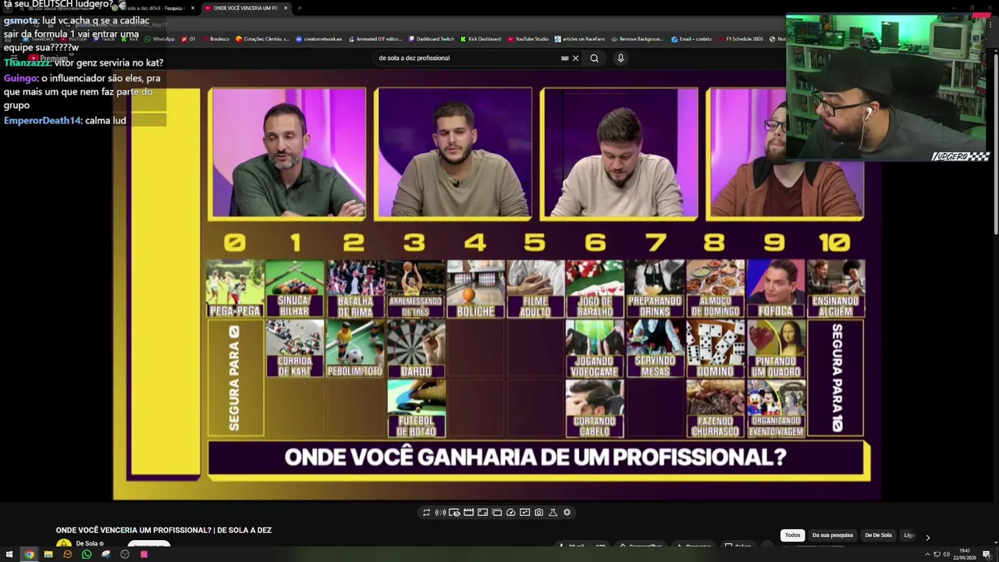The width and height of the screenshot is (999, 562).
Task: Open the Dashboard Twitch bookmark
Action: coord(431,39)
